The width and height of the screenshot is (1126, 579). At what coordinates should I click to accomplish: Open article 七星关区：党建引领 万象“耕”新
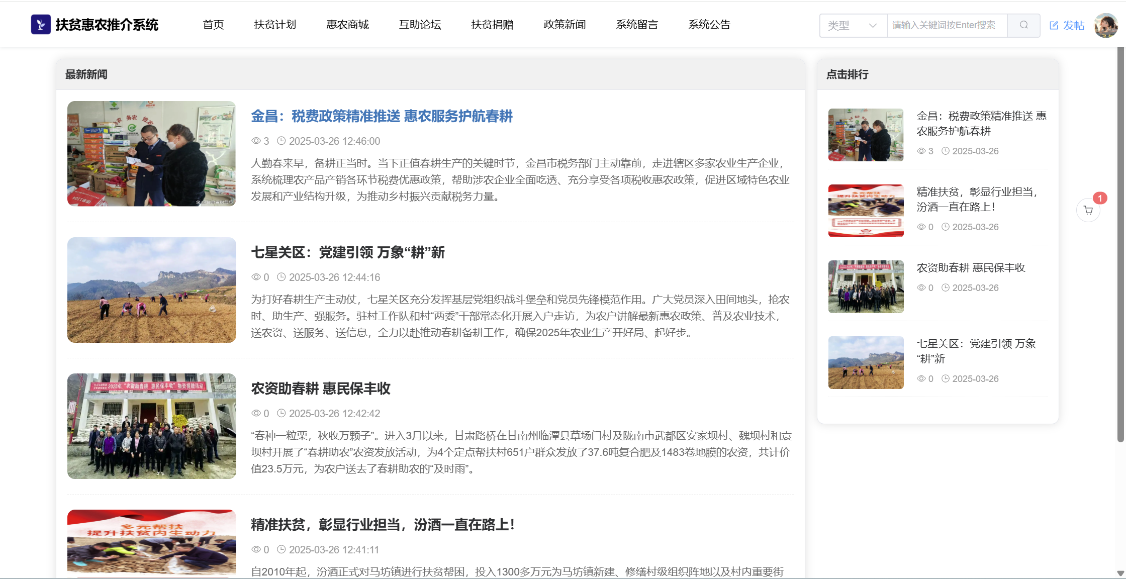348,252
